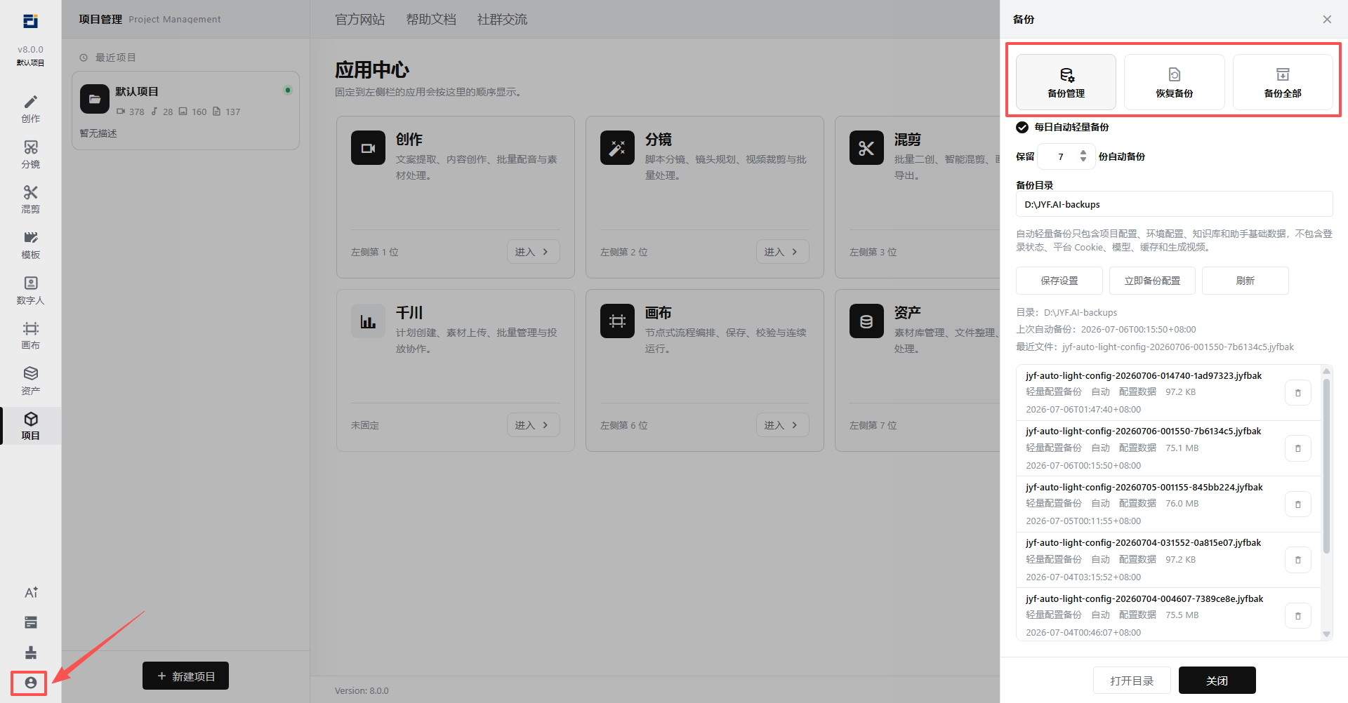Select the 默认项目 project card

tap(185, 110)
